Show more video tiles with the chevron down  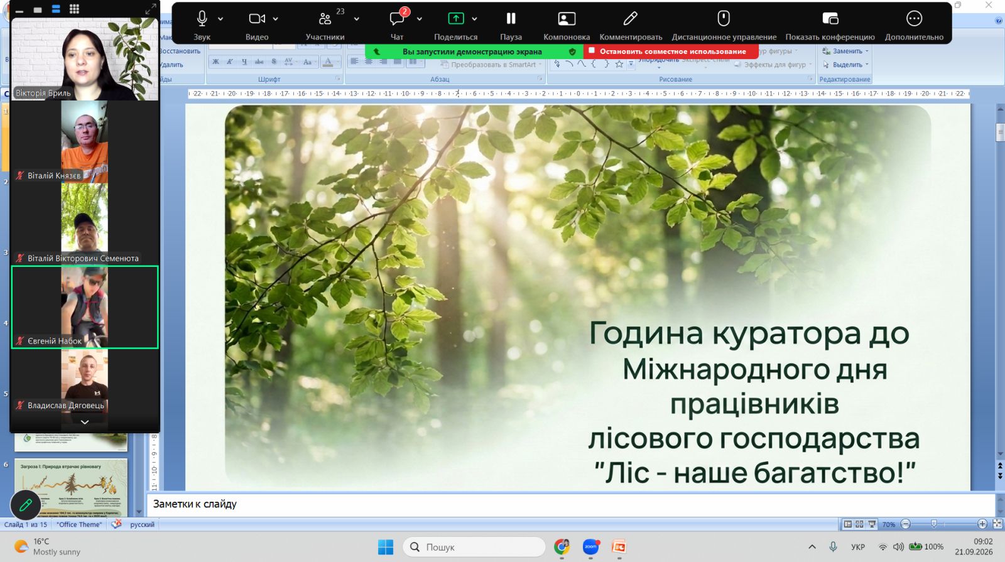[85, 422]
